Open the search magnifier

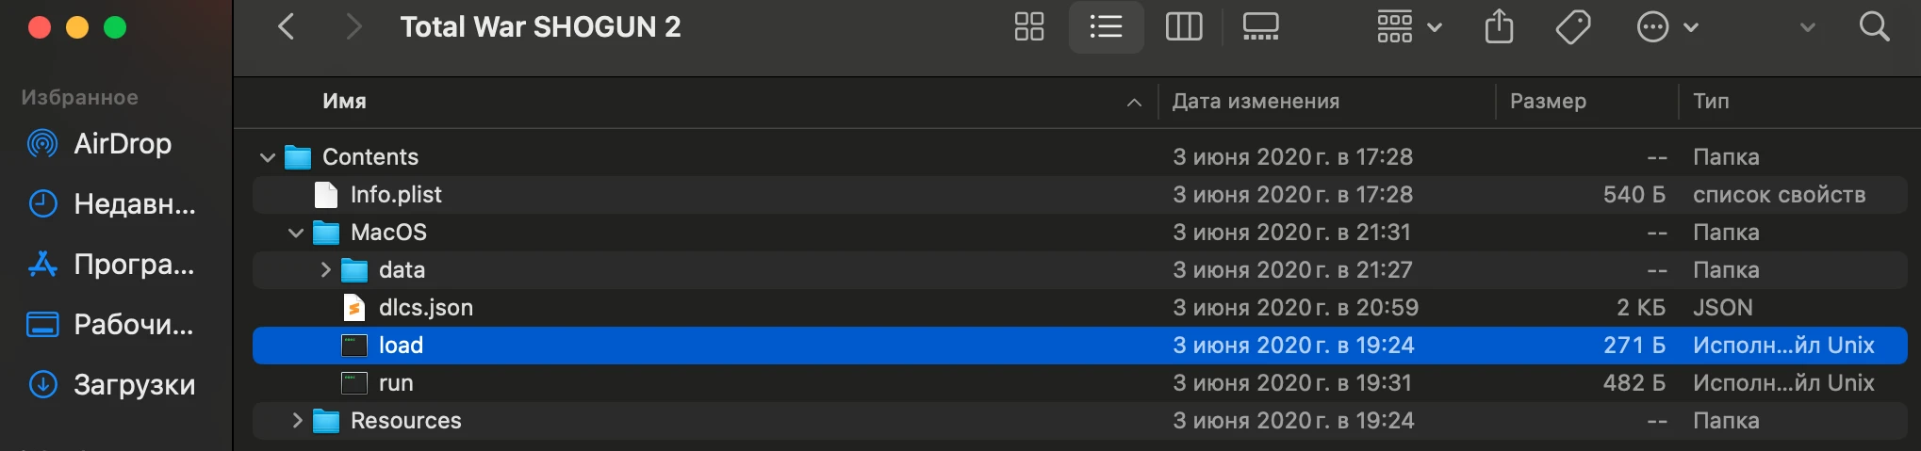[x=1874, y=26]
